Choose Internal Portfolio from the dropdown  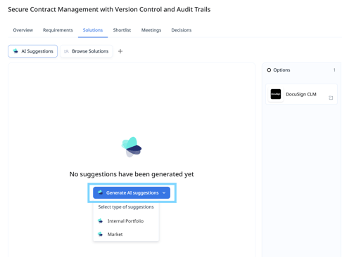126,221
